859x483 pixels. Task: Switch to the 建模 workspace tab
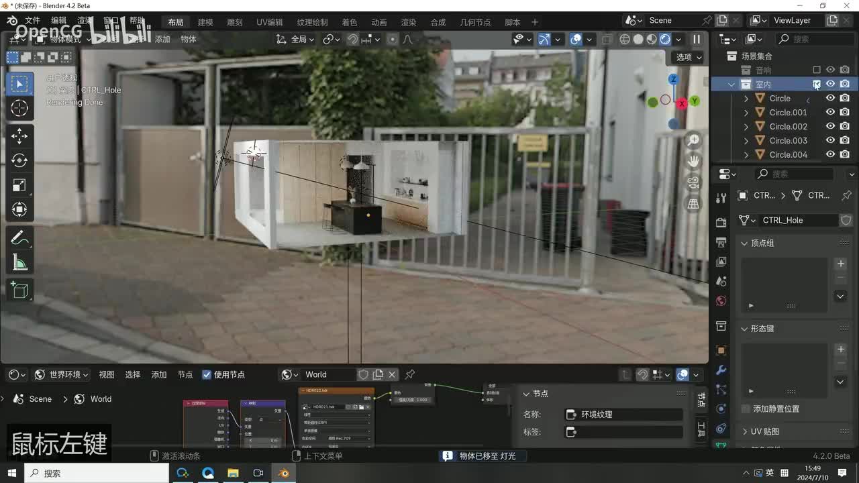coord(205,22)
